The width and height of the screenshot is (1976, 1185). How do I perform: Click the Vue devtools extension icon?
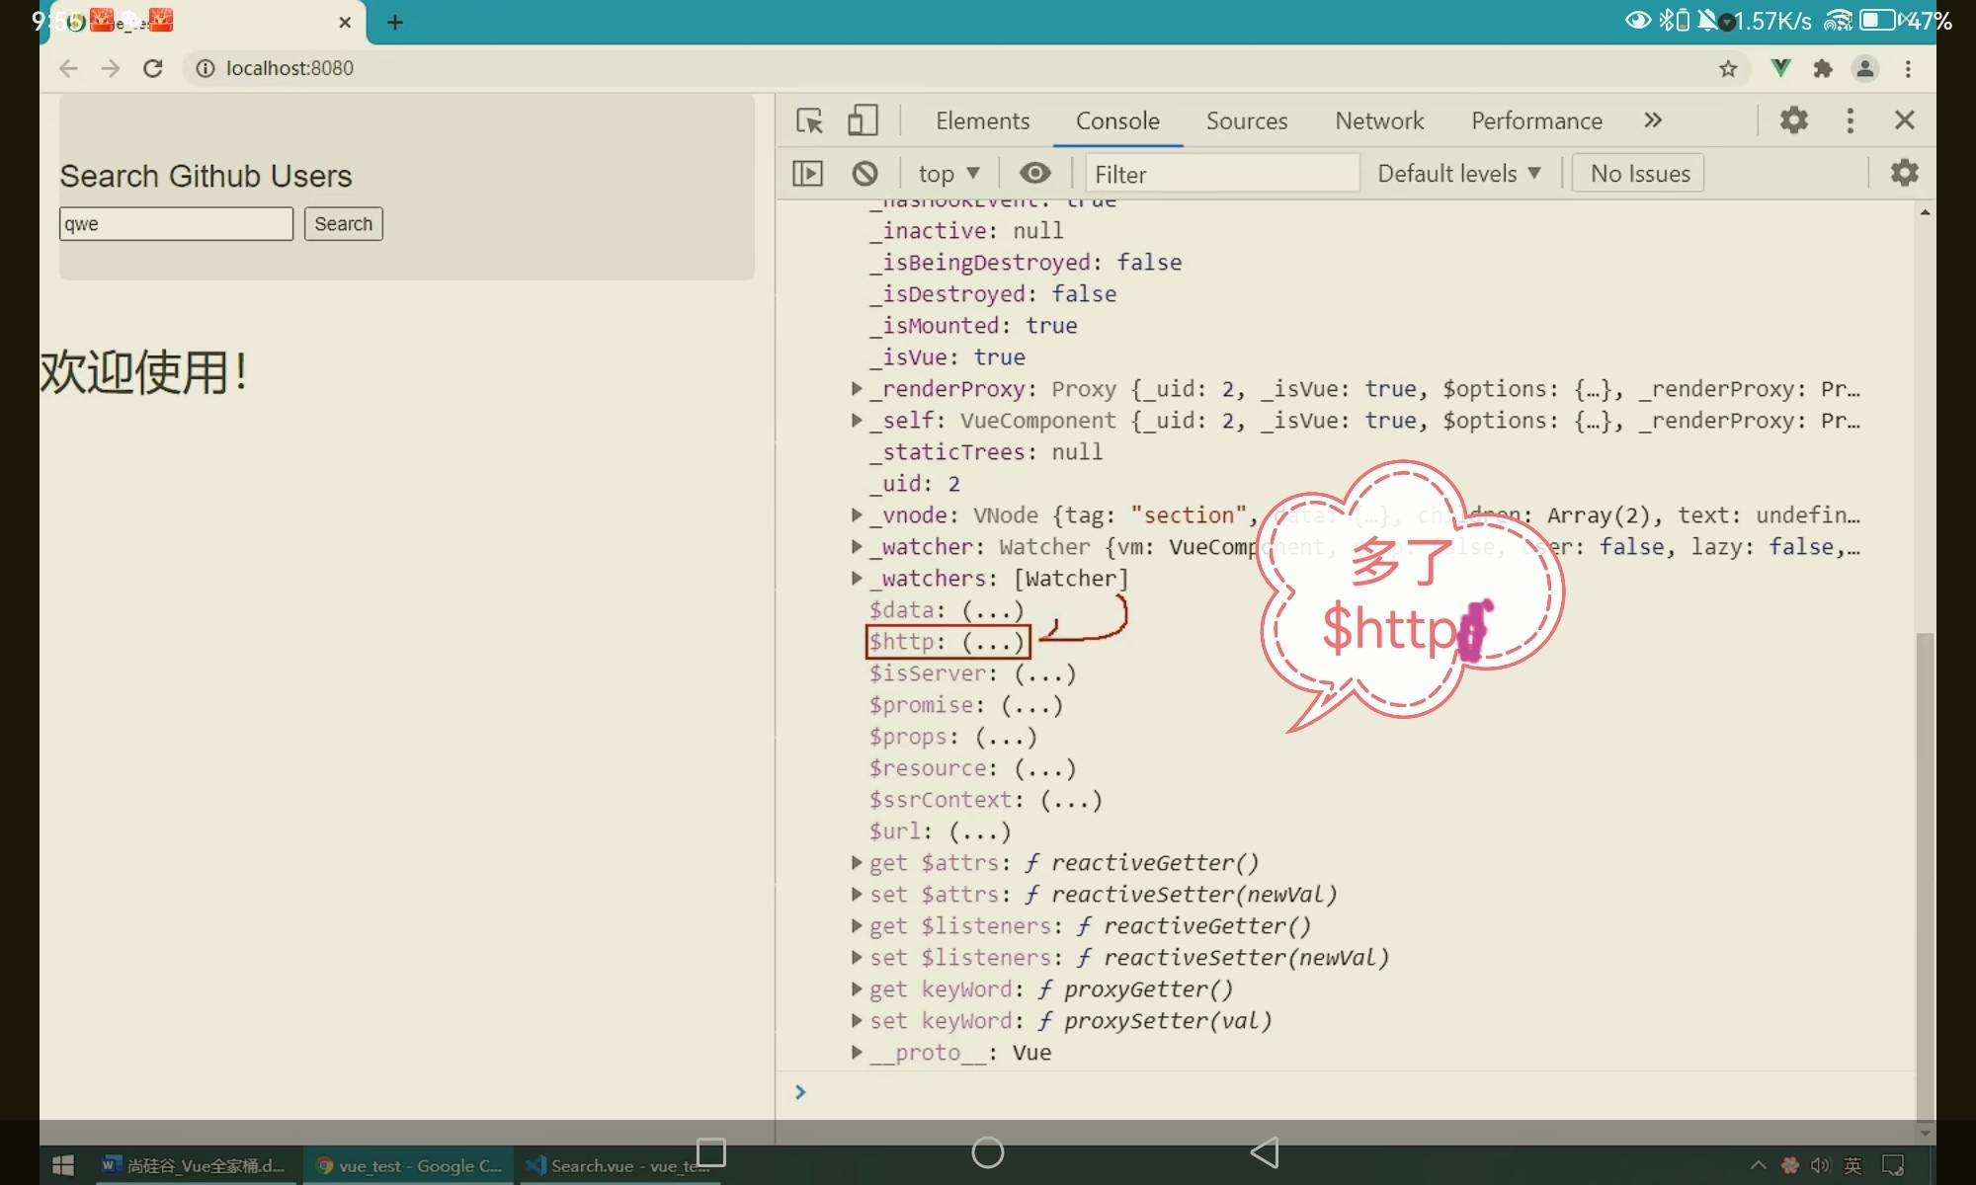1780,68
